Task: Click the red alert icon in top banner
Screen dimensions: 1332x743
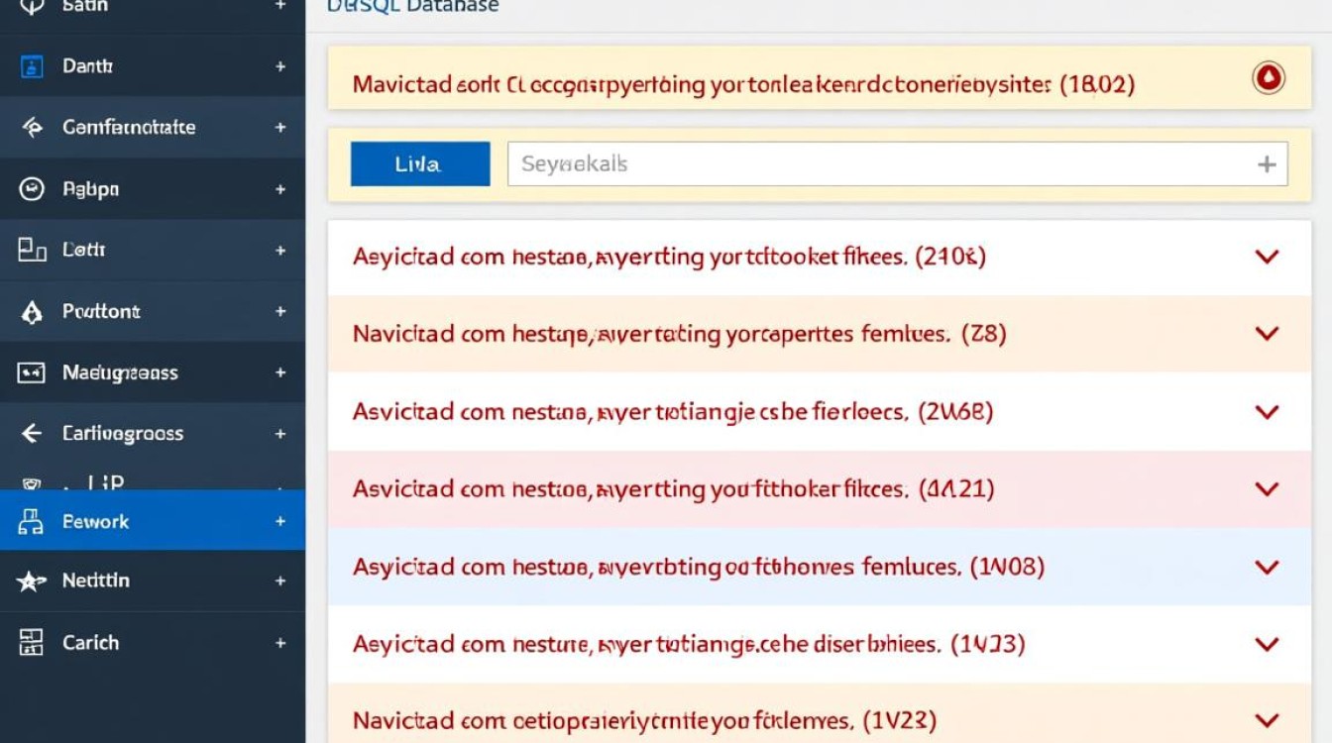Action: click(x=1269, y=78)
